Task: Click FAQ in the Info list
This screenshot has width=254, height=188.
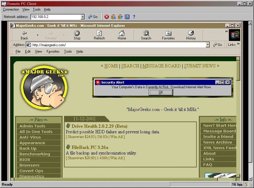Action: [x=218, y=164]
